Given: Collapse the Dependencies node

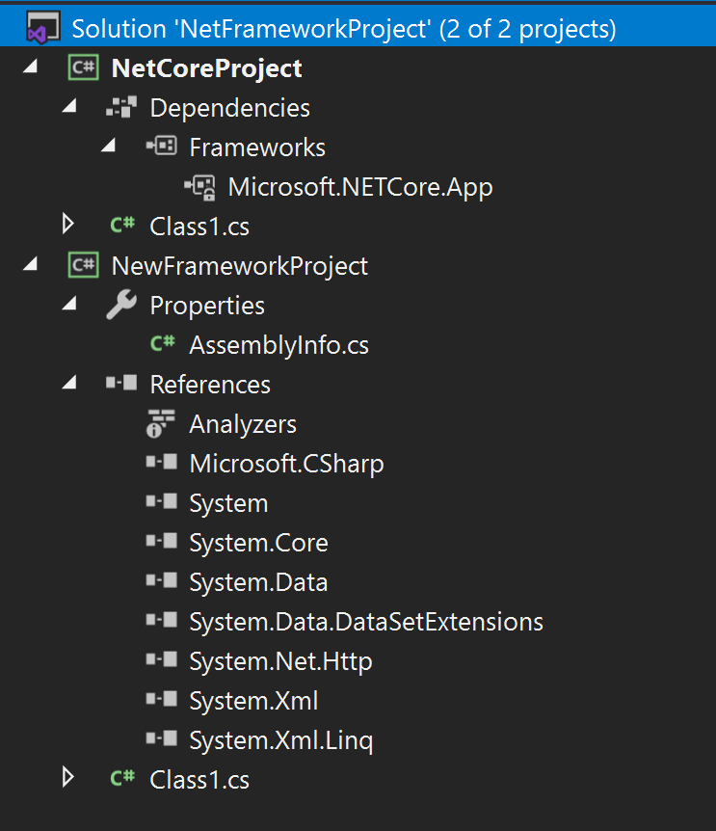Looking at the screenshot, I should coord(68,105).
